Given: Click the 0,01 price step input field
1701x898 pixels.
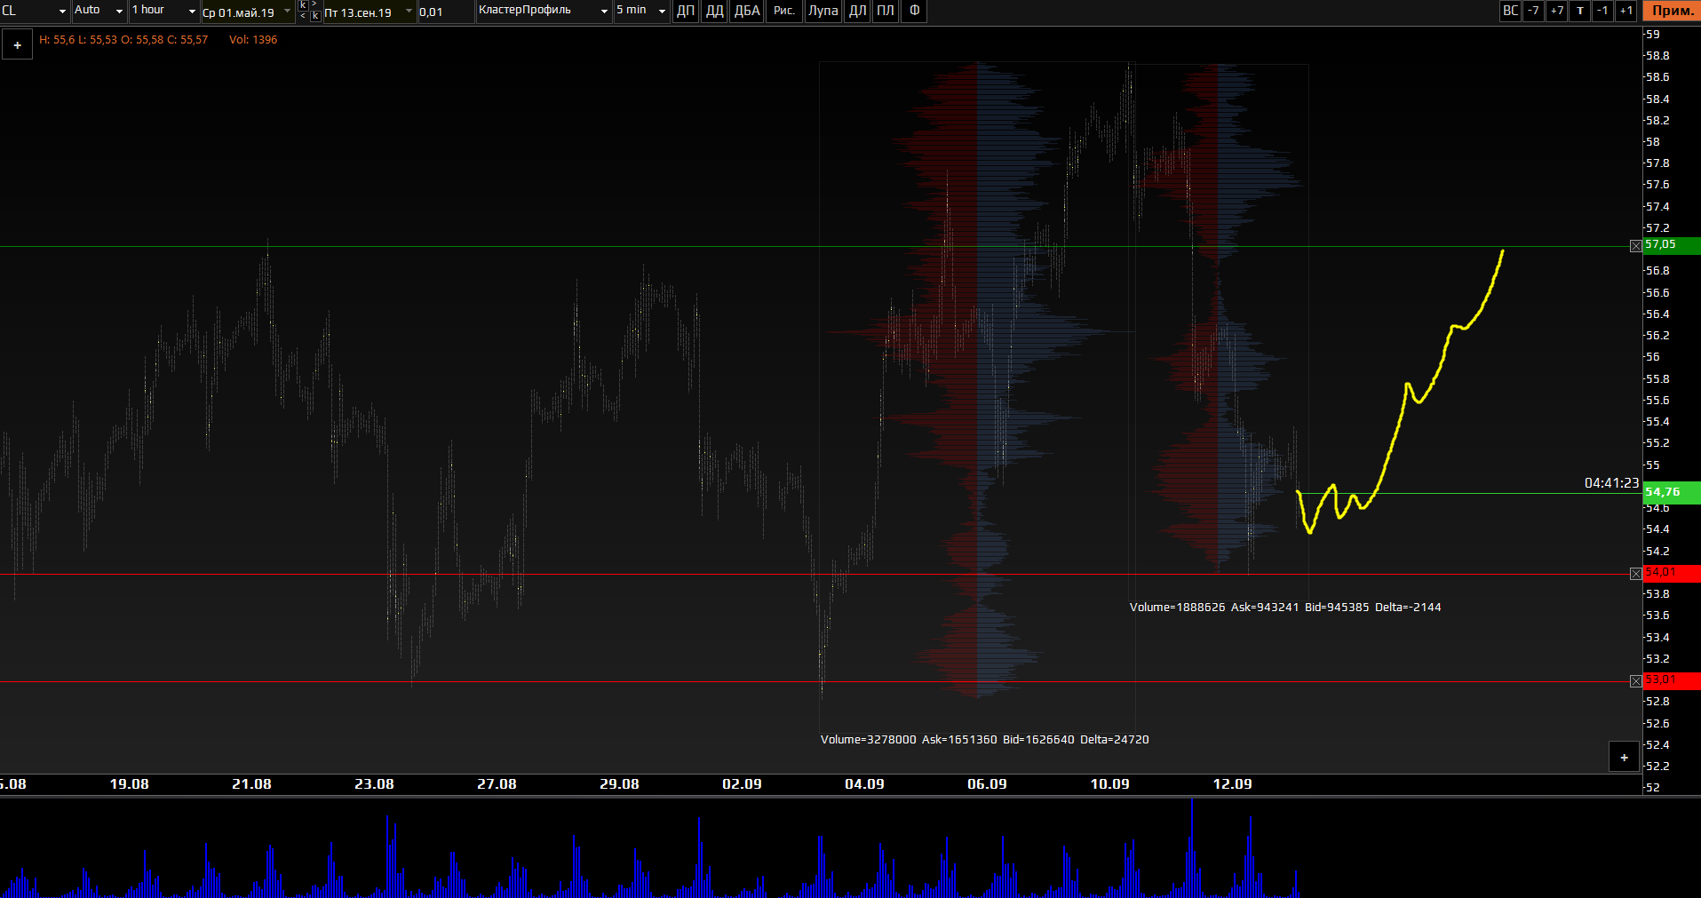Looking at the screenshot, I should click(444, 12).
